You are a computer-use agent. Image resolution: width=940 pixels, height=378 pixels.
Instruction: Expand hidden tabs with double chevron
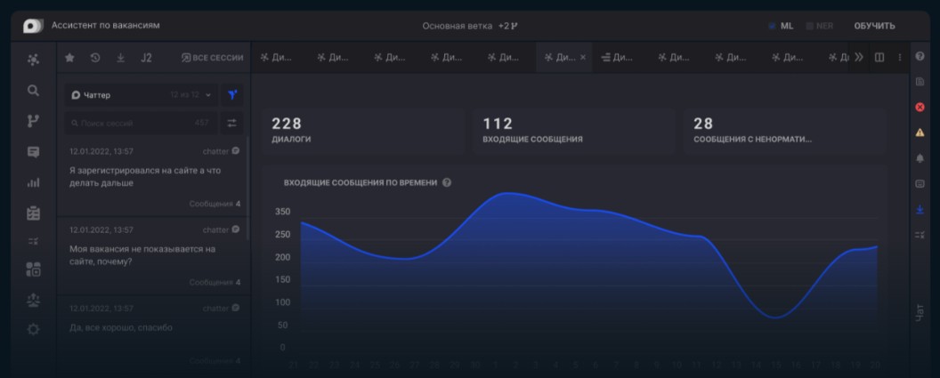pyautogui.click(x=858, y=58)
